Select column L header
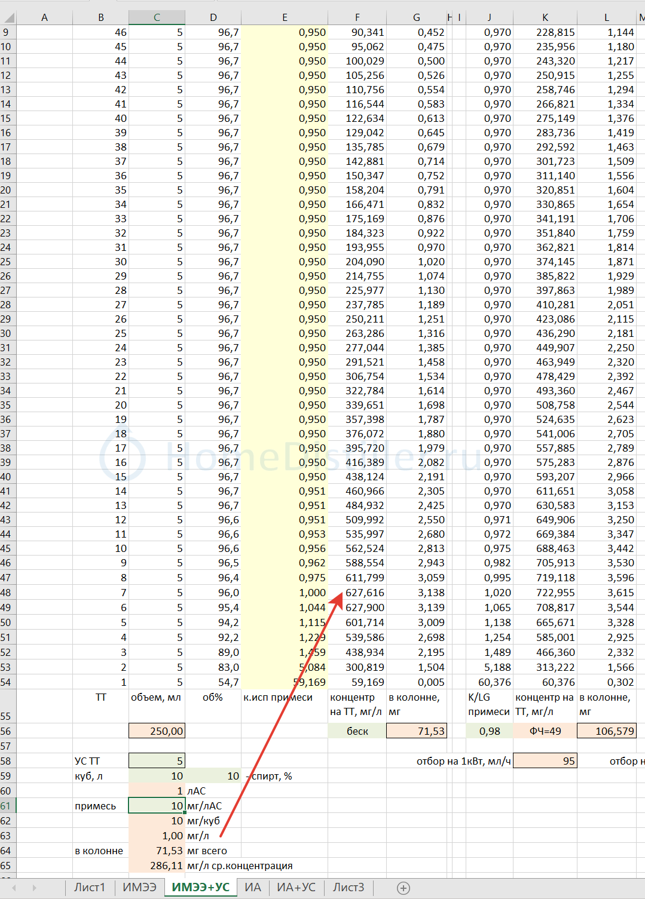 [607, 17]
